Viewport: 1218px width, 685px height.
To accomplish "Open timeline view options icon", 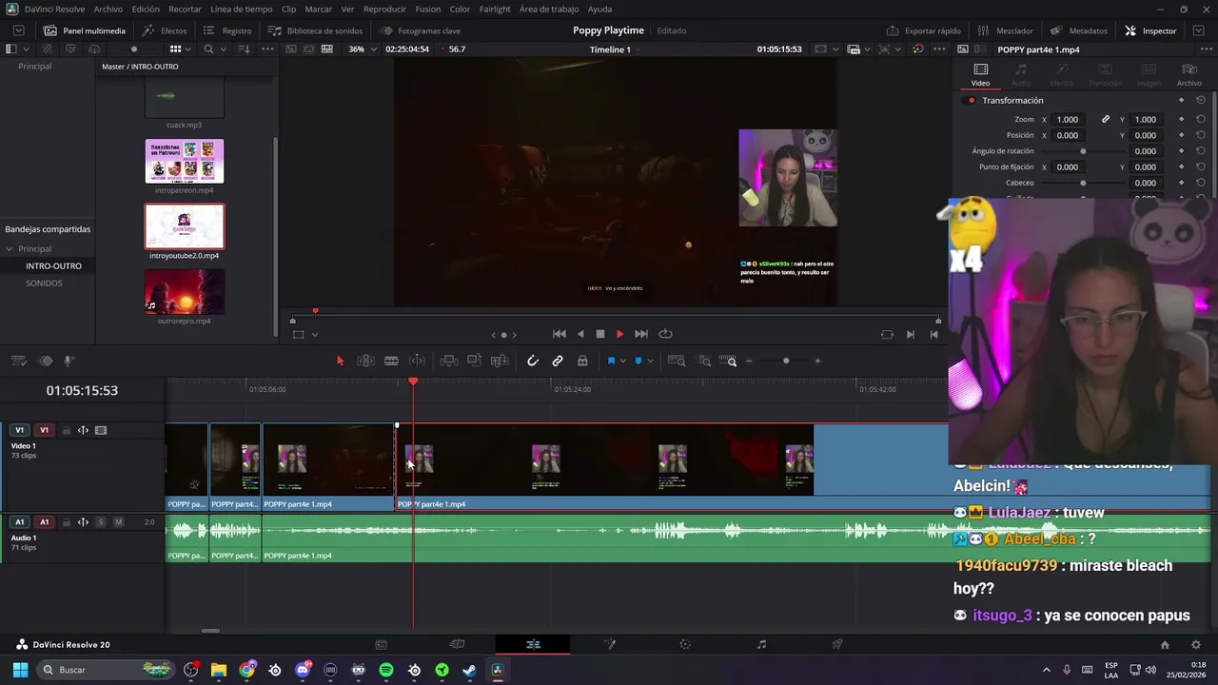I will (x=19, y=361).
